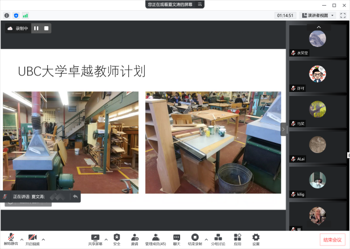Click the blue shield icon at top left
This screenshot has height=249, width=350.
16,15
